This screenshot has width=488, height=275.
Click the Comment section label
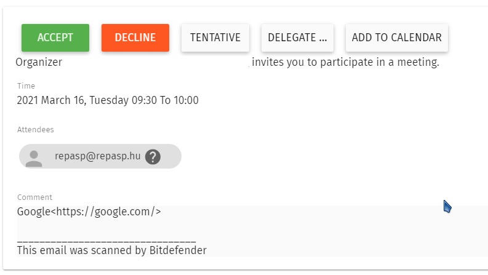34,197
